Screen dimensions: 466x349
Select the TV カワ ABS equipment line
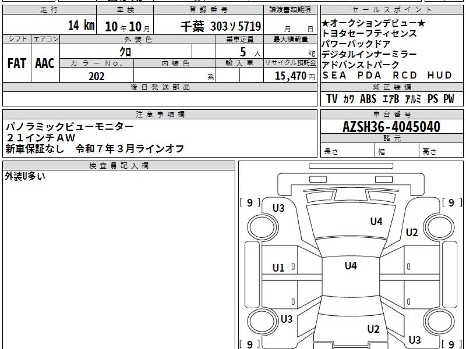[x=390, y=99]
